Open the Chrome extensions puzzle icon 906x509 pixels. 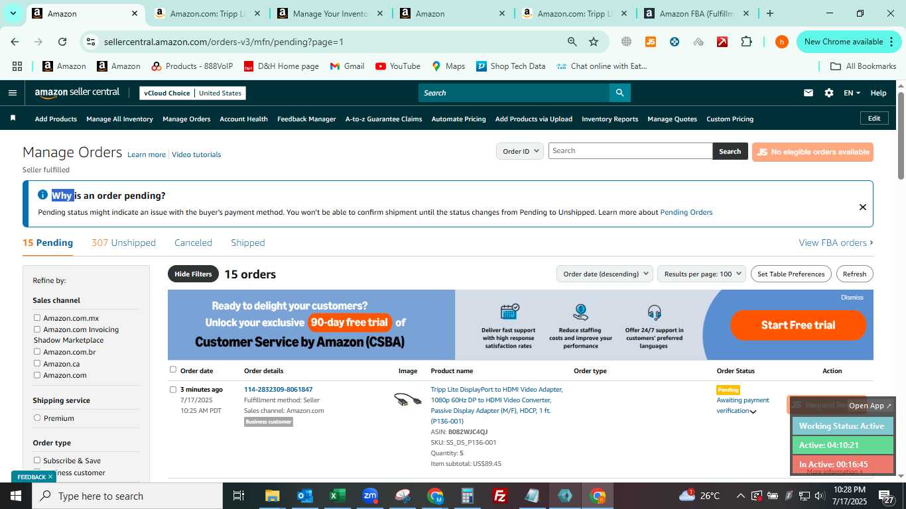click(x=746, y=42)
